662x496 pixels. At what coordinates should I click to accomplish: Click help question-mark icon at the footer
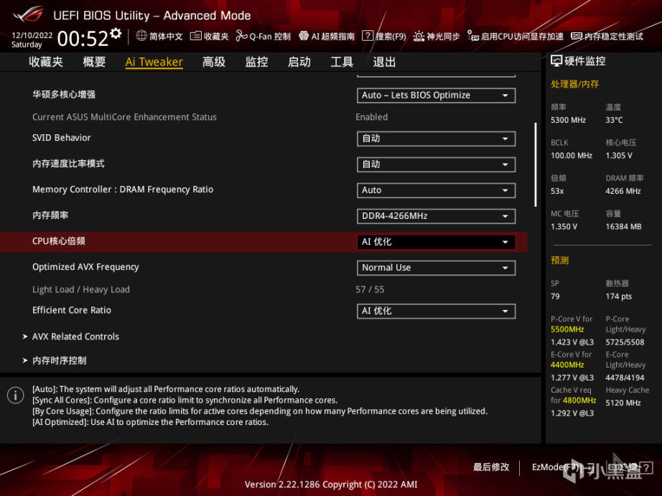point(645,467)
